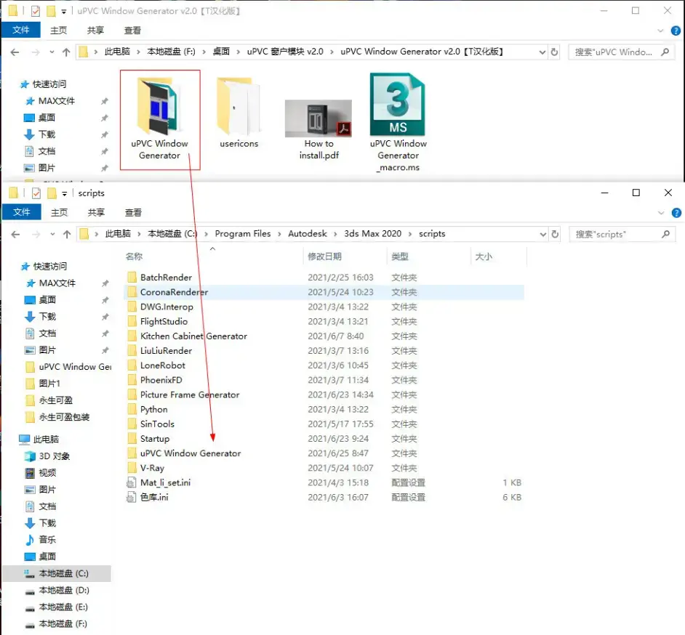The image size is (685, 635).
Task: Expand ribbon chevron in top window
Action: (660, 31)
